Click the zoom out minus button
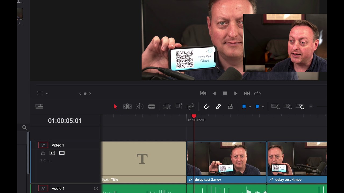Image resolution: width=344 pixels, height=193 pixels. point(311,106)
